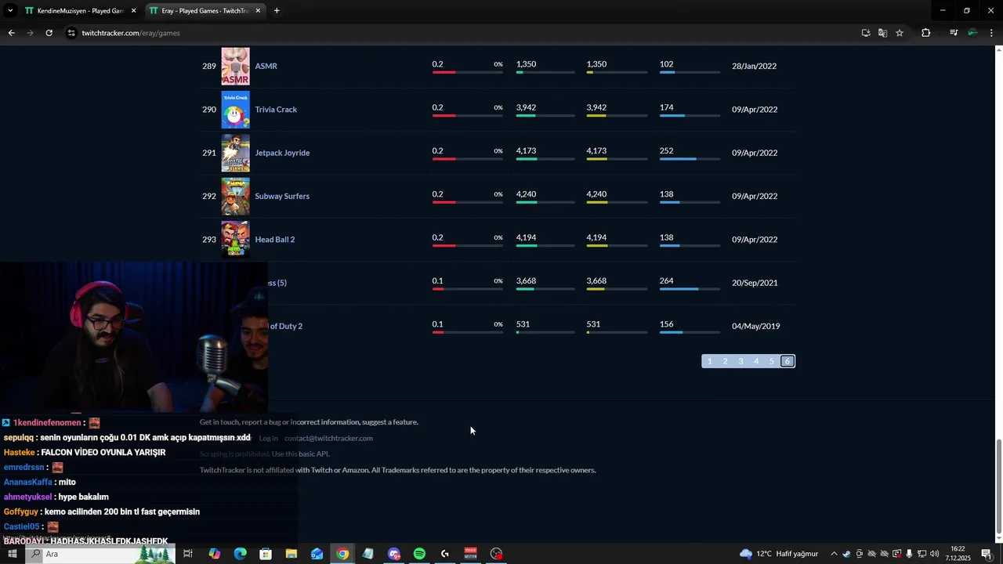Click the page vertical scrollbar thumb
This screenshot has width=1003, height=564.
tap(998, 486)
